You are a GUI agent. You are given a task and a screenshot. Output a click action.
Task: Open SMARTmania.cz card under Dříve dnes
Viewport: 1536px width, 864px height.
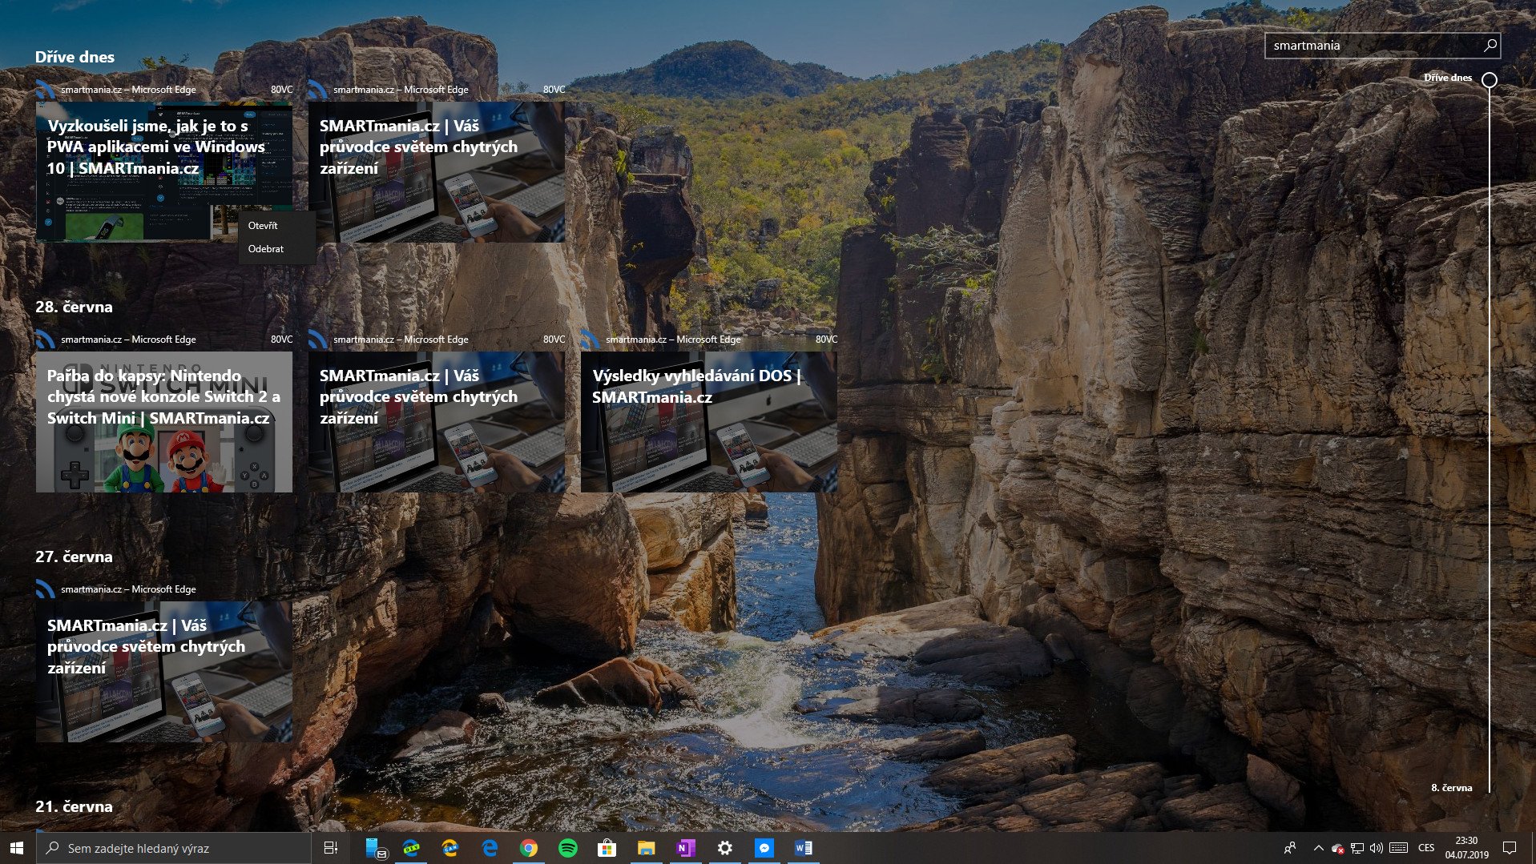437,171
